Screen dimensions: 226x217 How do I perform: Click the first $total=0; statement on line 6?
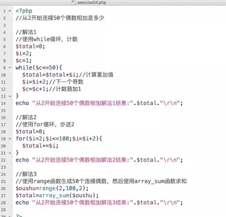click(30, 46)
